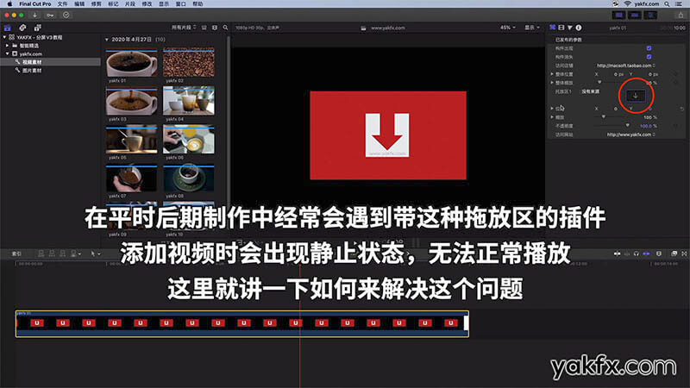Open the info inspector icon

click(579, 28)
